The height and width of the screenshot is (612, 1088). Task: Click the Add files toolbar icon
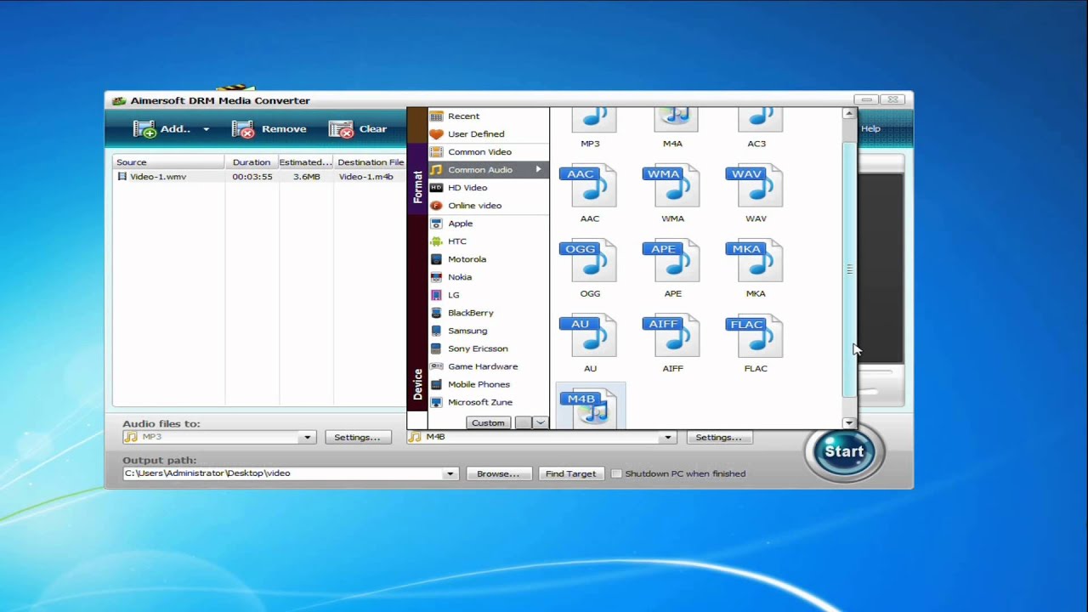tap(145, 128)
